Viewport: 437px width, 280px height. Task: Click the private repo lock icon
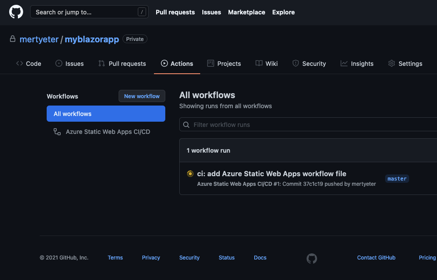13,39
